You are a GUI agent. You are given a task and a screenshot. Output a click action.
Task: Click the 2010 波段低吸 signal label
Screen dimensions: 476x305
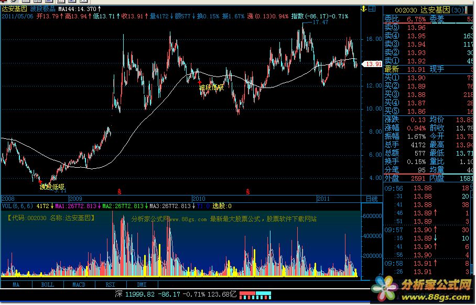[212, 88]
